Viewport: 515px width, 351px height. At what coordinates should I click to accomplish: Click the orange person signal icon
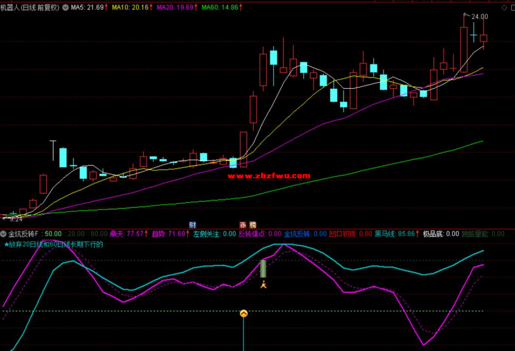tap(263, 284)
